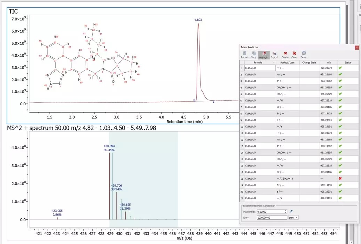Select the failed row 18 red X status
The width and height of the screenshot is (361, 244).
(340, 179)
